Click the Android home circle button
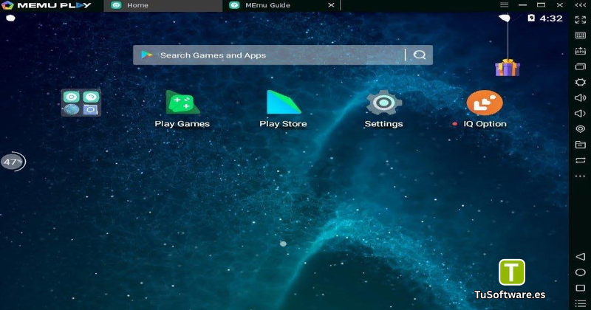 581,272
